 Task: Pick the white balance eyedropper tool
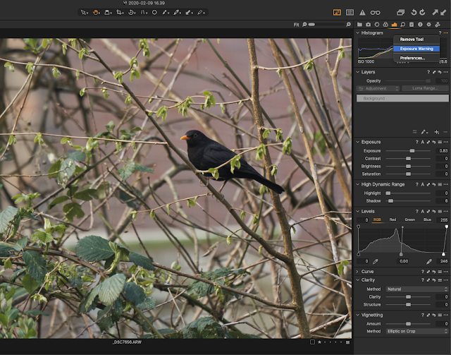click(x=177, y=13)
